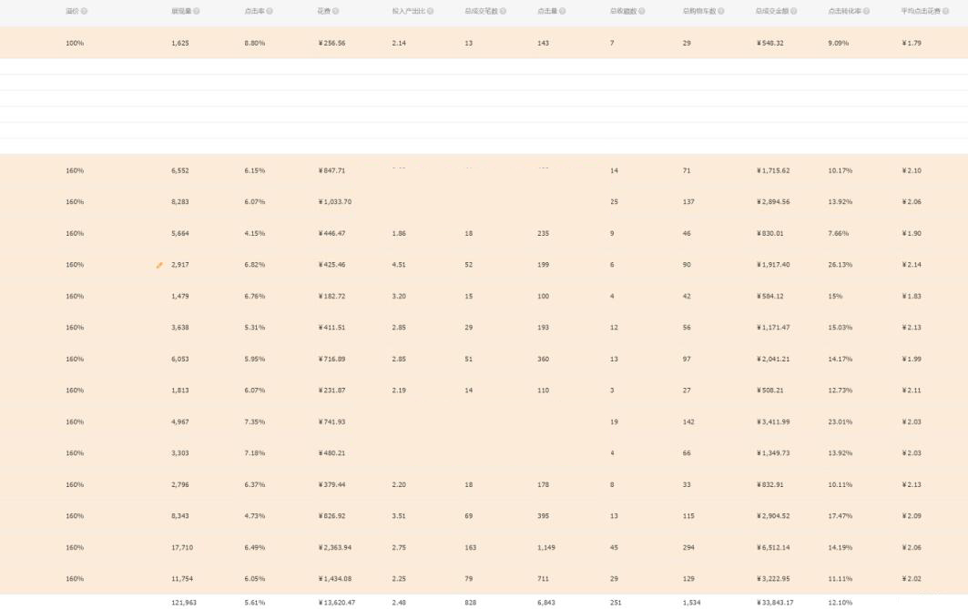
Task: Click the impressions value 2,796
Action: [x=180, y=485]
